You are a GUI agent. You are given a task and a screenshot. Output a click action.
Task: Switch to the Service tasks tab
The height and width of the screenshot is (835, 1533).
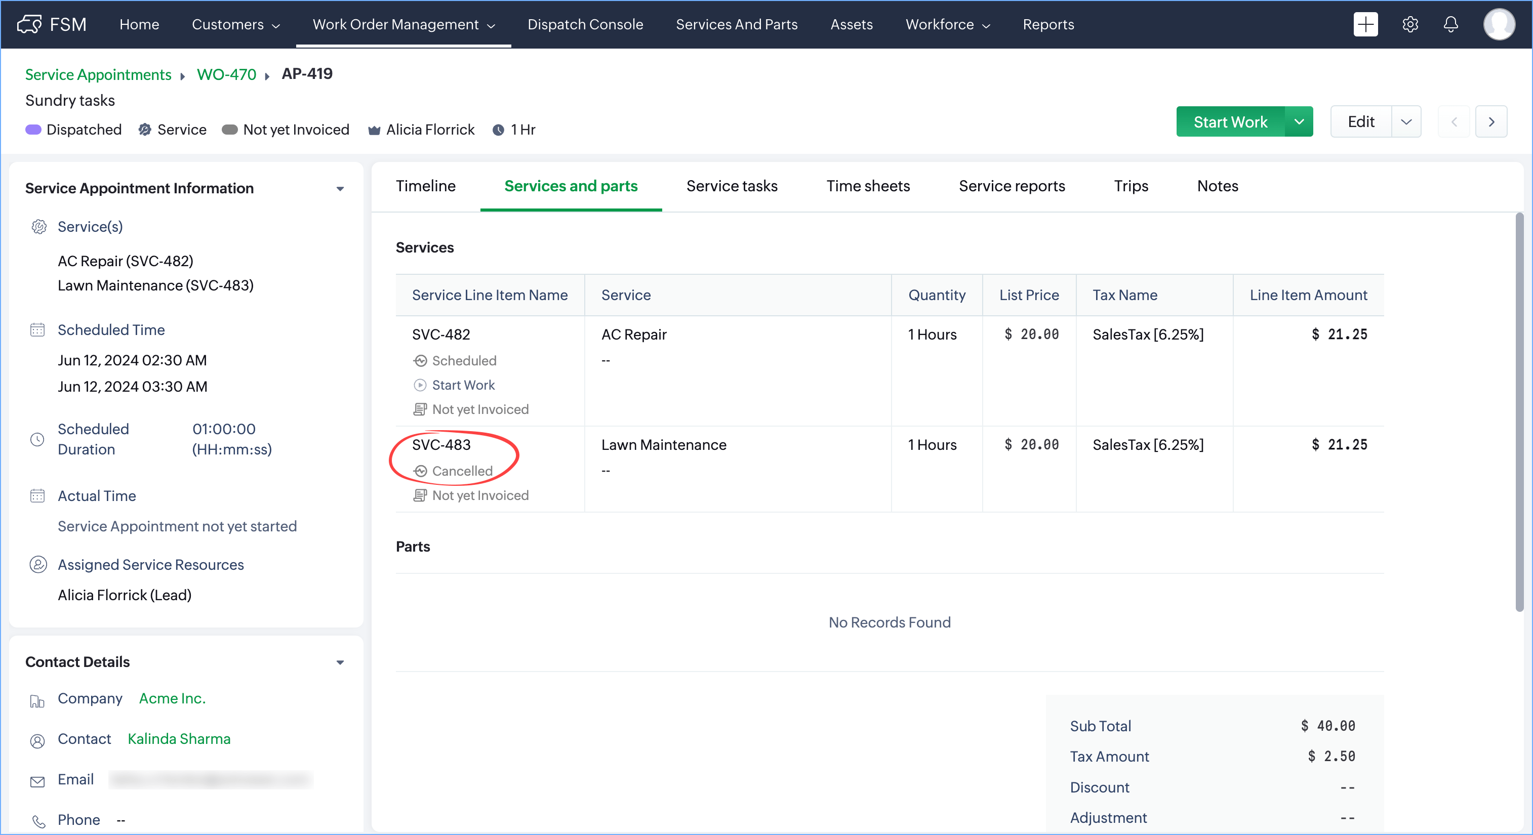(732, 186)
